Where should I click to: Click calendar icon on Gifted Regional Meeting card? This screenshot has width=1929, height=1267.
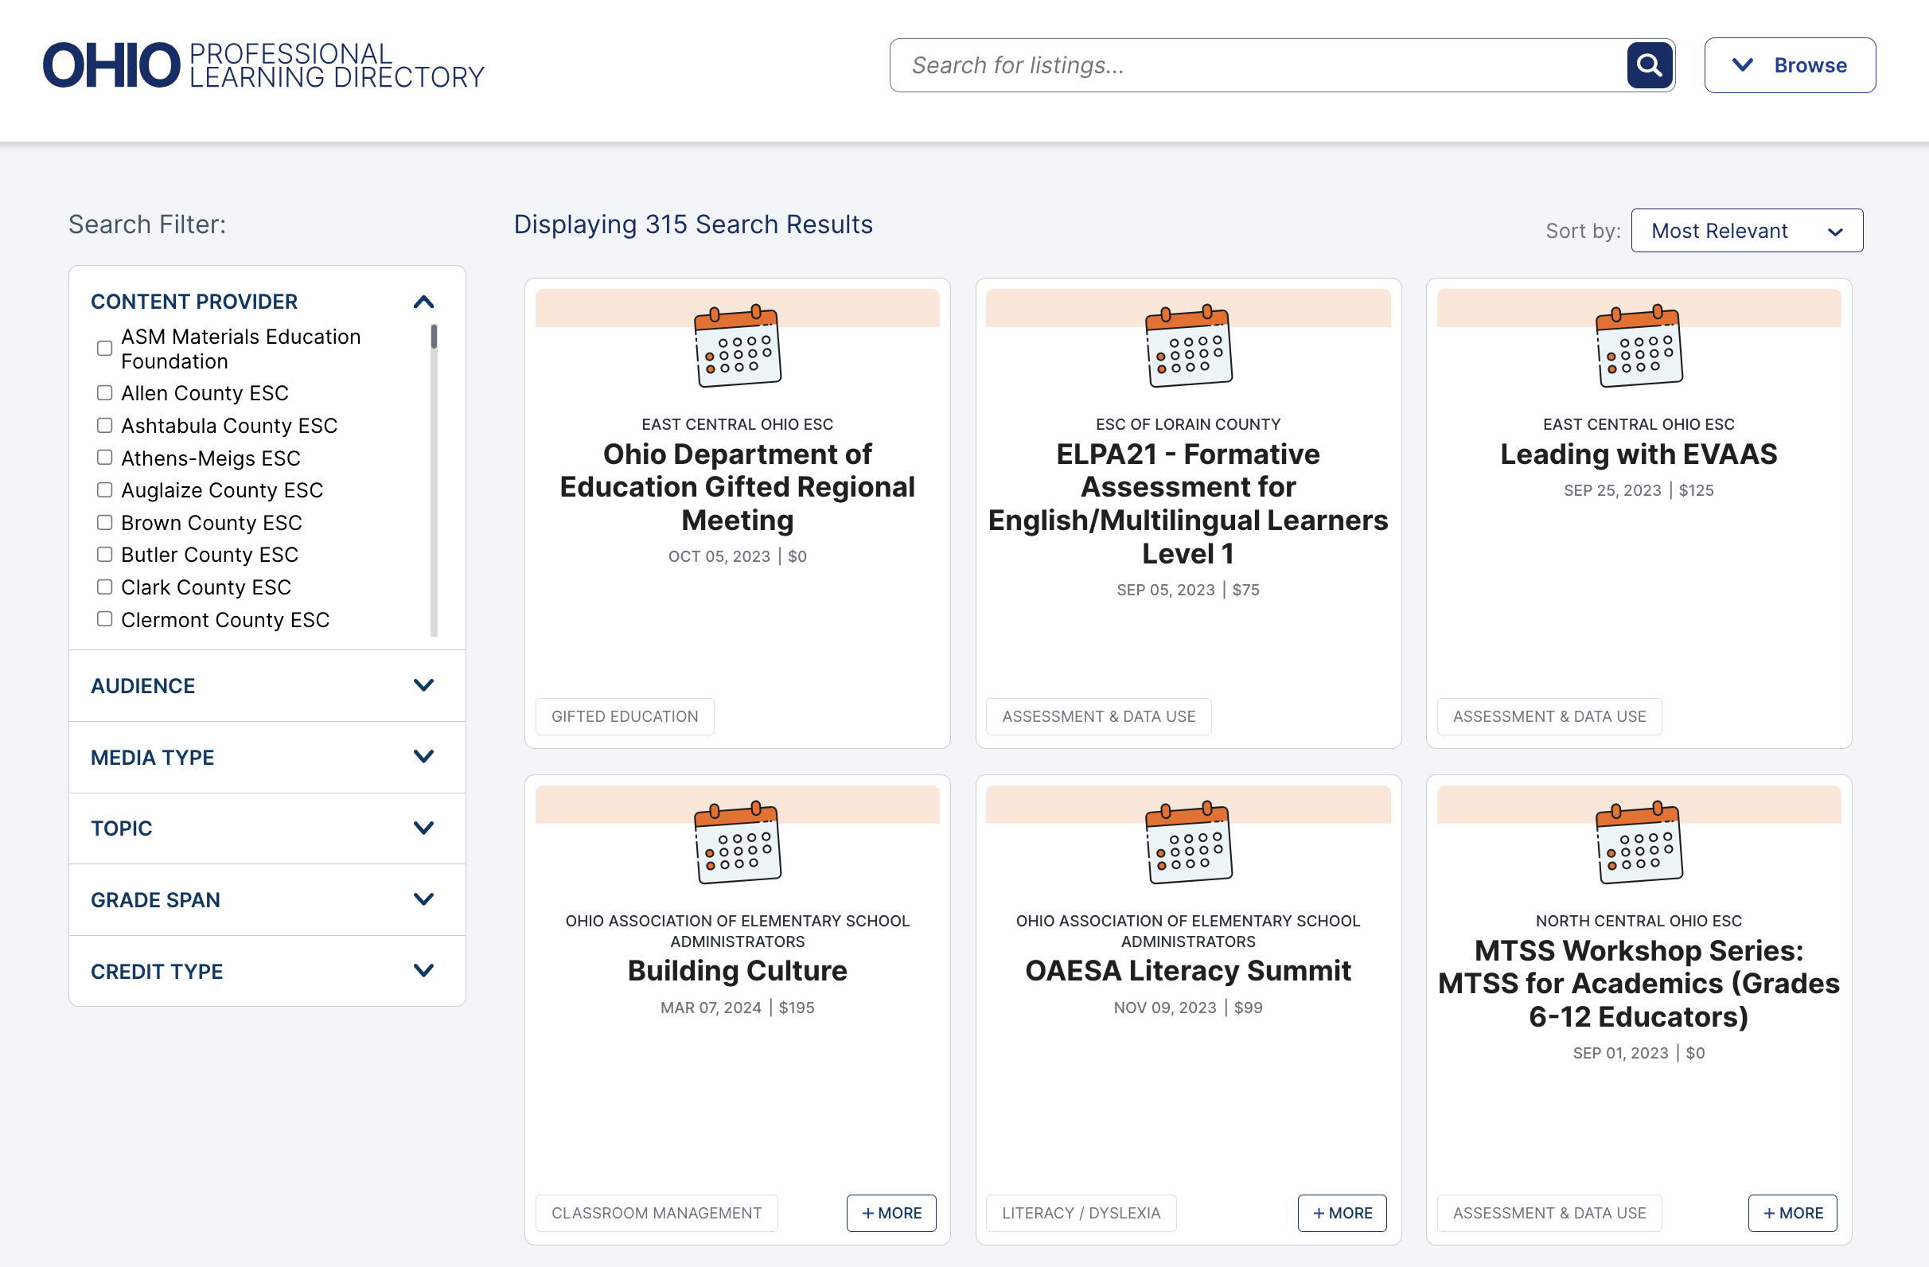click(x=738, y=346)
